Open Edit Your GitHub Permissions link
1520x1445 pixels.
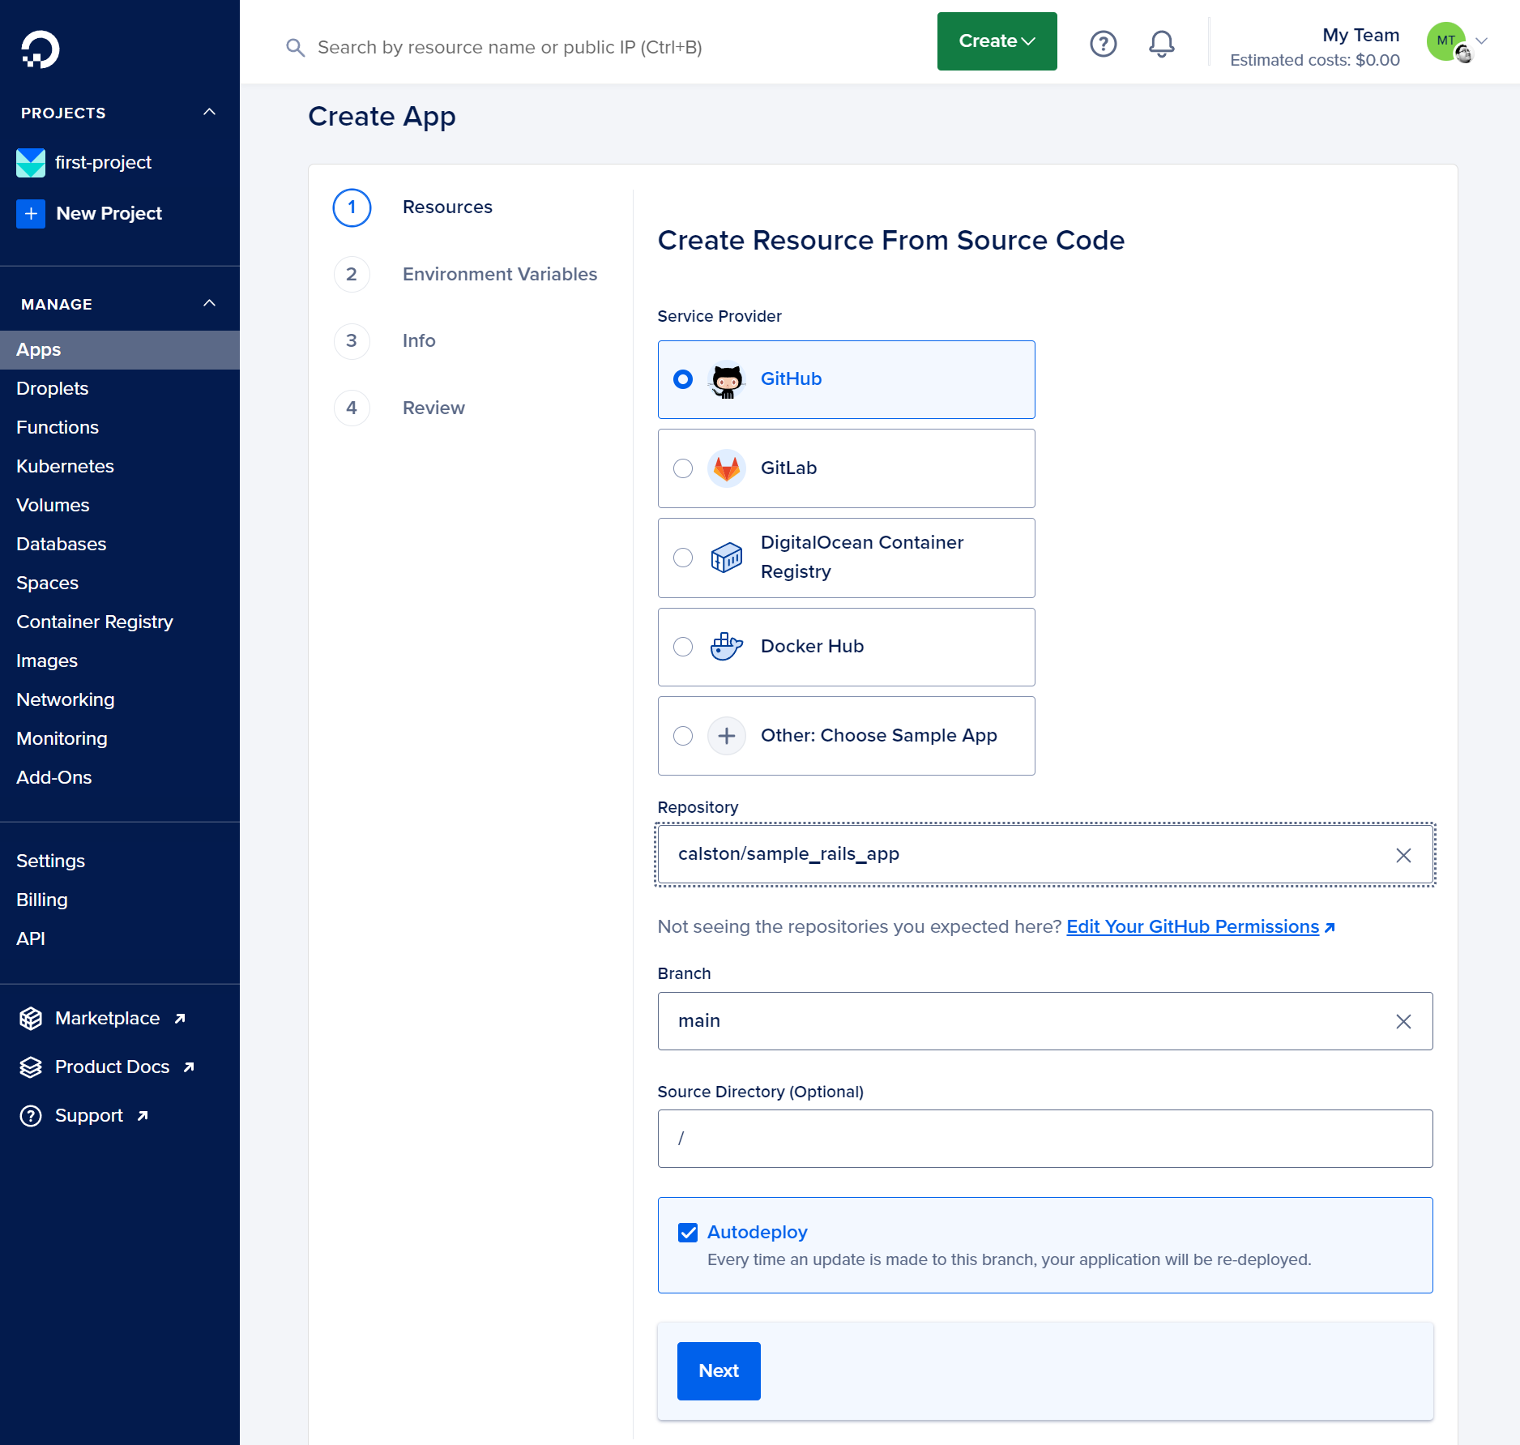(1193, 927)
